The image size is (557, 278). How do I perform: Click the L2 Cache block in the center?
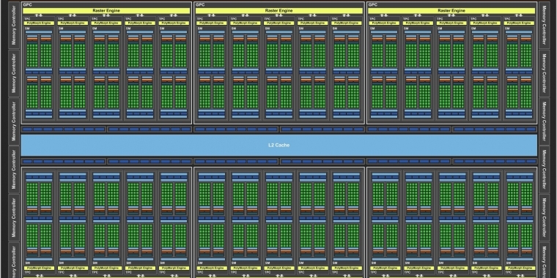(x=278, y=145)
